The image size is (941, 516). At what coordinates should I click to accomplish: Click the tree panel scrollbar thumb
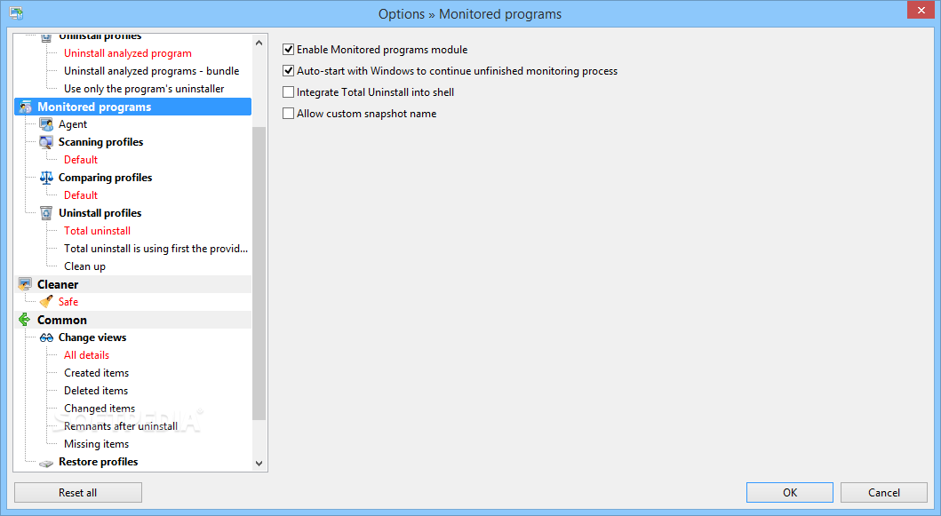[259, 273]
